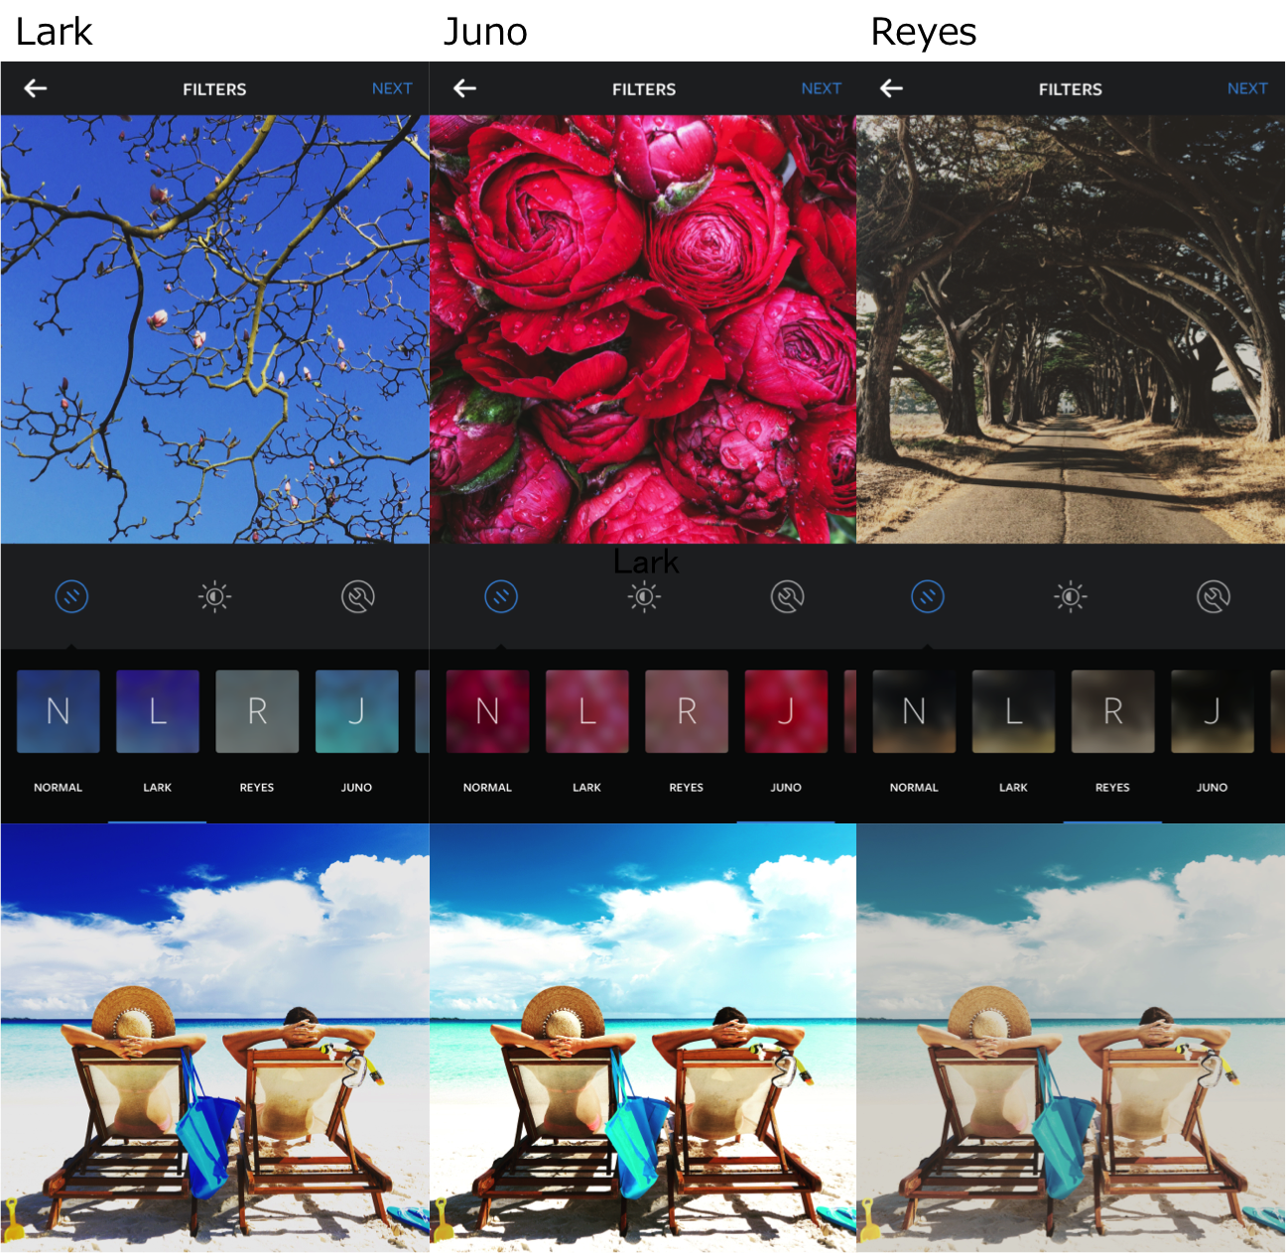This screenshot has width=1286, height=1253.
Task: Select the Normal filter thumbnail in the Reyes panel
Action: click(914, 711)
